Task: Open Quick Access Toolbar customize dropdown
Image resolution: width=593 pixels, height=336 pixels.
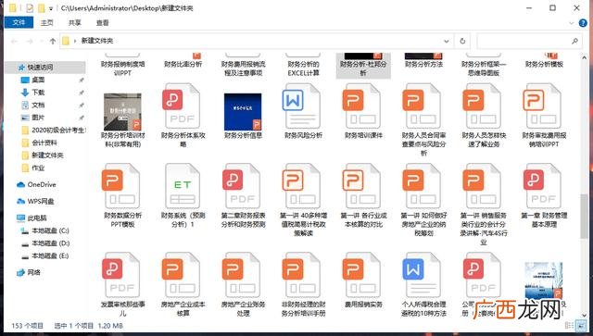Action: click(x=51, y=8)
